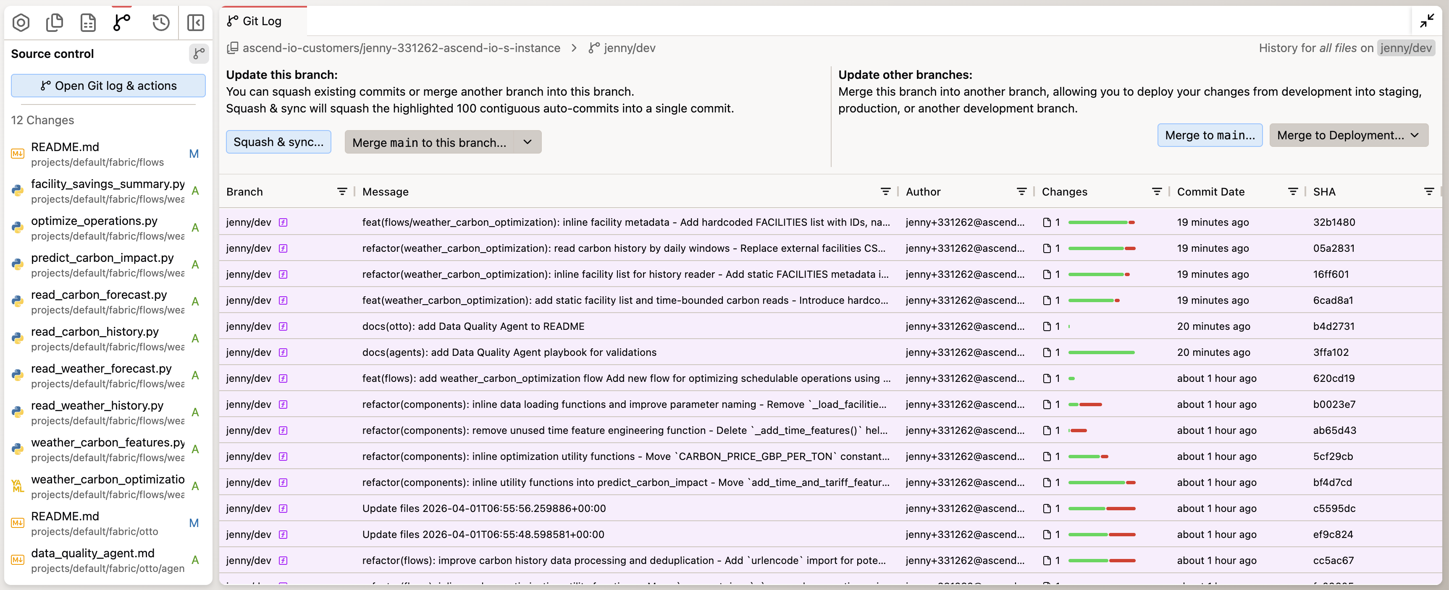Open the history clock icon in sidebar
This screenshot has height=590, width=1449.
[x=161, y=23]
